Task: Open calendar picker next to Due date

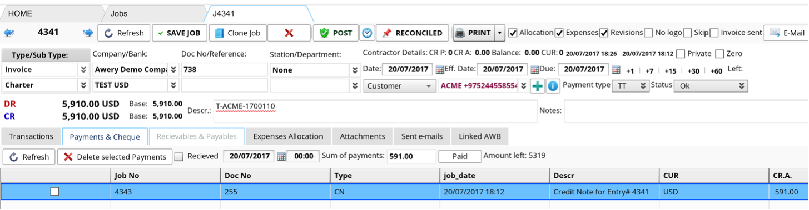Action: tap(616, 70)
